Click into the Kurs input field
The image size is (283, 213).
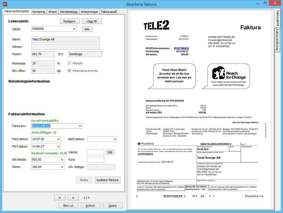[x=96, y=160]
